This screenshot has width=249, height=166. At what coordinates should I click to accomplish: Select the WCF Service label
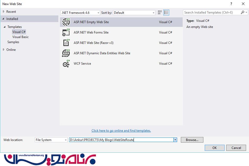(82, 64)
